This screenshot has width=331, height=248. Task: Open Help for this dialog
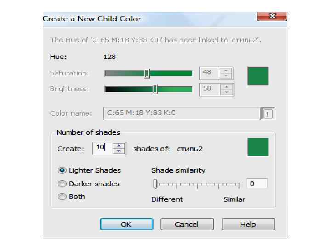(x=248, y=225)
